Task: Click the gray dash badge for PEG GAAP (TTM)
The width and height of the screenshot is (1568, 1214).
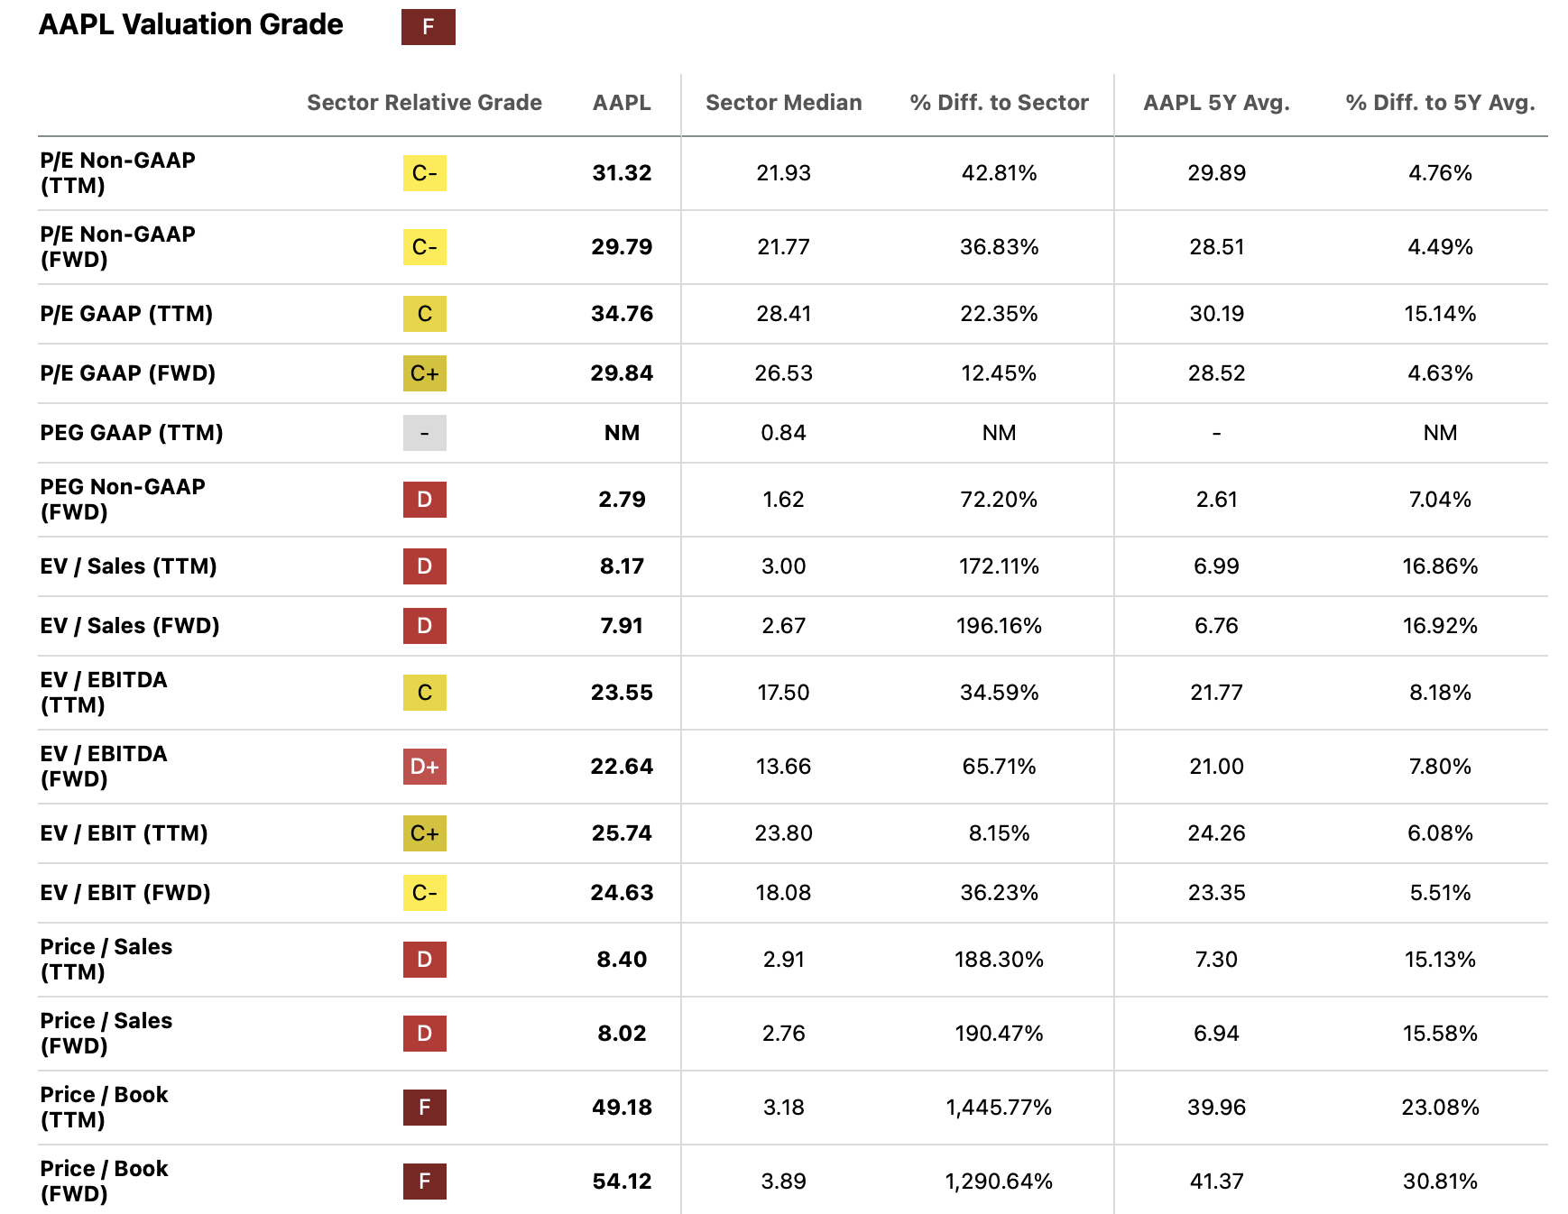Action: (424, 433)
